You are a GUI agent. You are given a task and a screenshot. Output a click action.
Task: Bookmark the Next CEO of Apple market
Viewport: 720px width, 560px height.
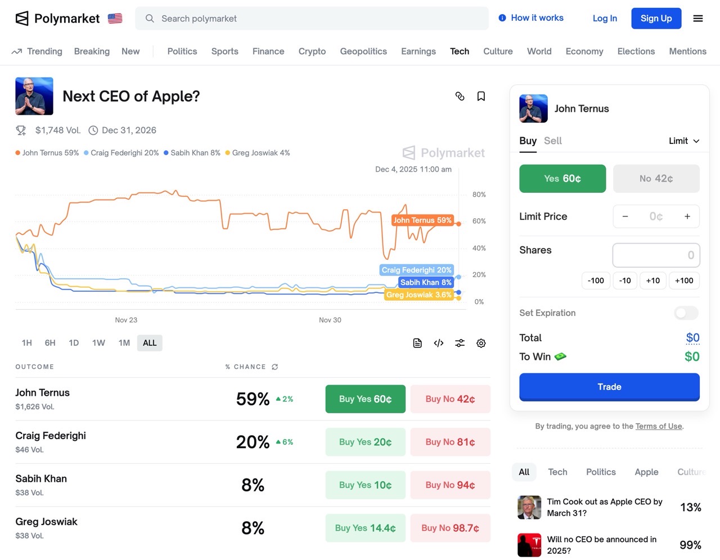click(x=481, y=96)
